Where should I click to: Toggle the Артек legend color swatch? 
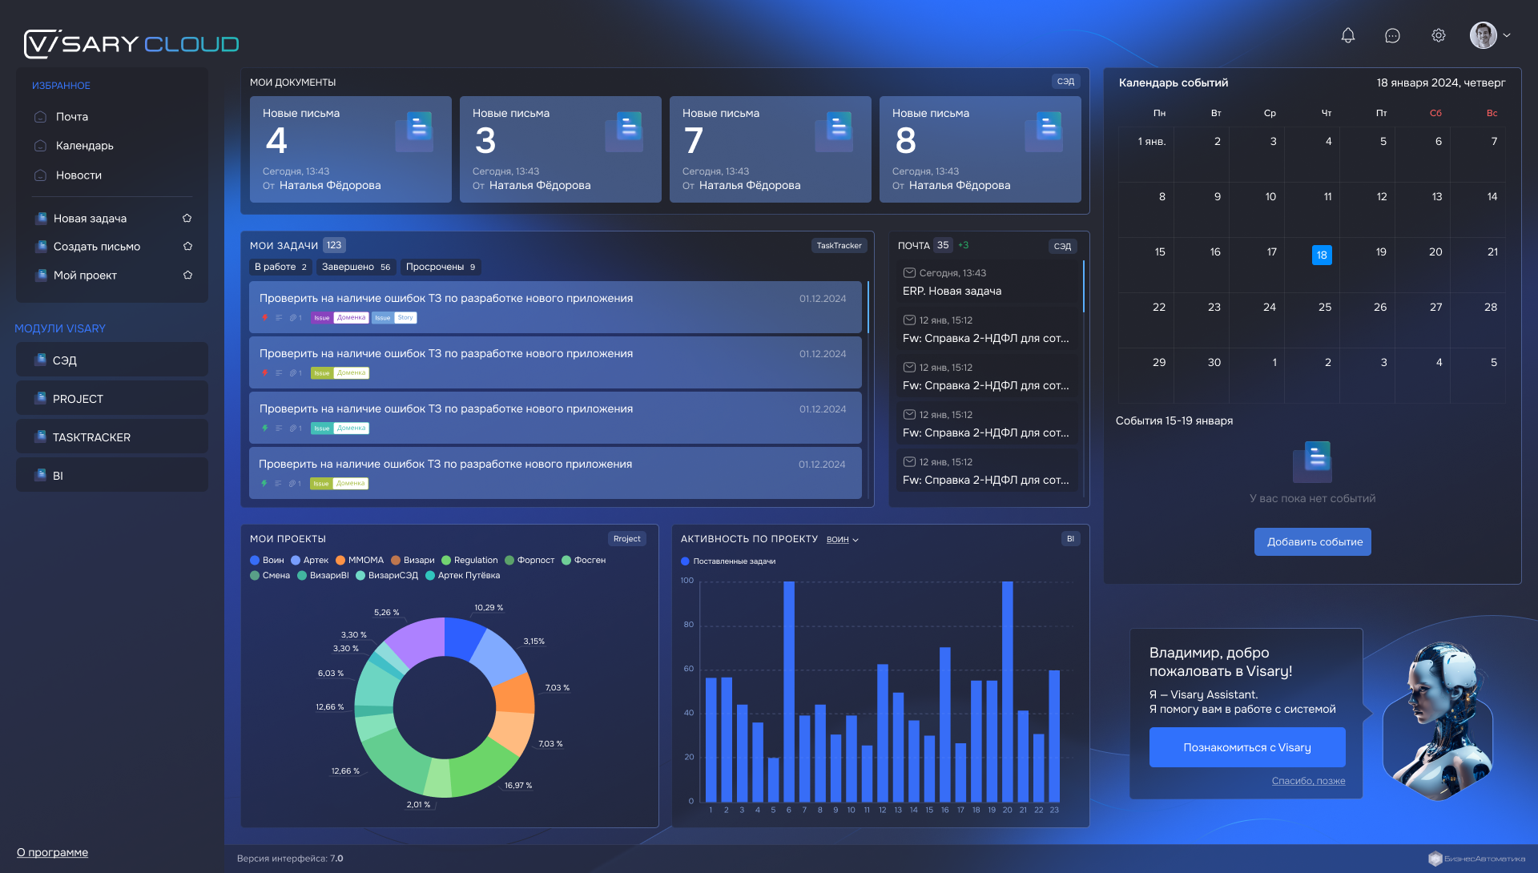point(296,561)
